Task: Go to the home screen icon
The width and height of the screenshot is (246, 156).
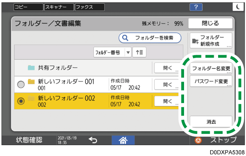Action: (123, 140)
